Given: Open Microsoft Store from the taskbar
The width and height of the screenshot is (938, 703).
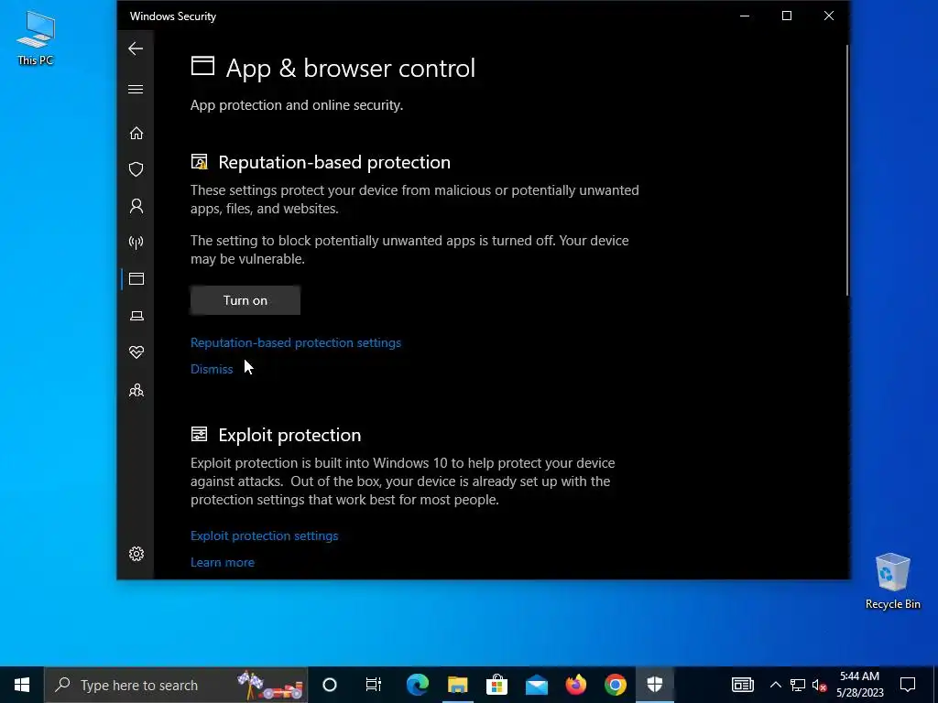Looking at the screenshot, I should (496, 685).
